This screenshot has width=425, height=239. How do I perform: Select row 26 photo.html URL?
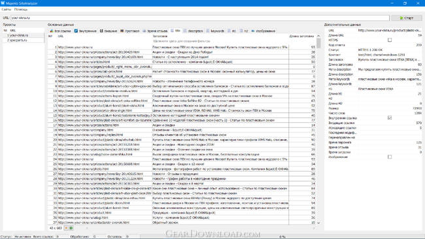tap(83, 169)
